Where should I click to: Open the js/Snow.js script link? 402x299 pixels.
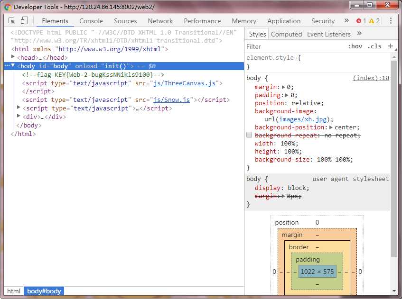[x=171, y=100]
